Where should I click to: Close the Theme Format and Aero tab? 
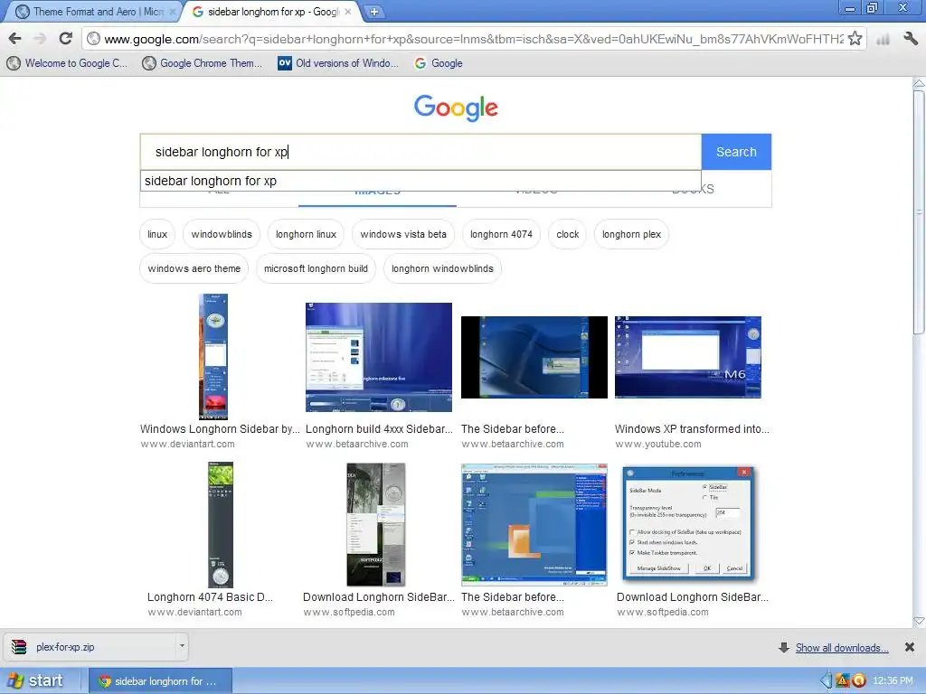[173, 11]
